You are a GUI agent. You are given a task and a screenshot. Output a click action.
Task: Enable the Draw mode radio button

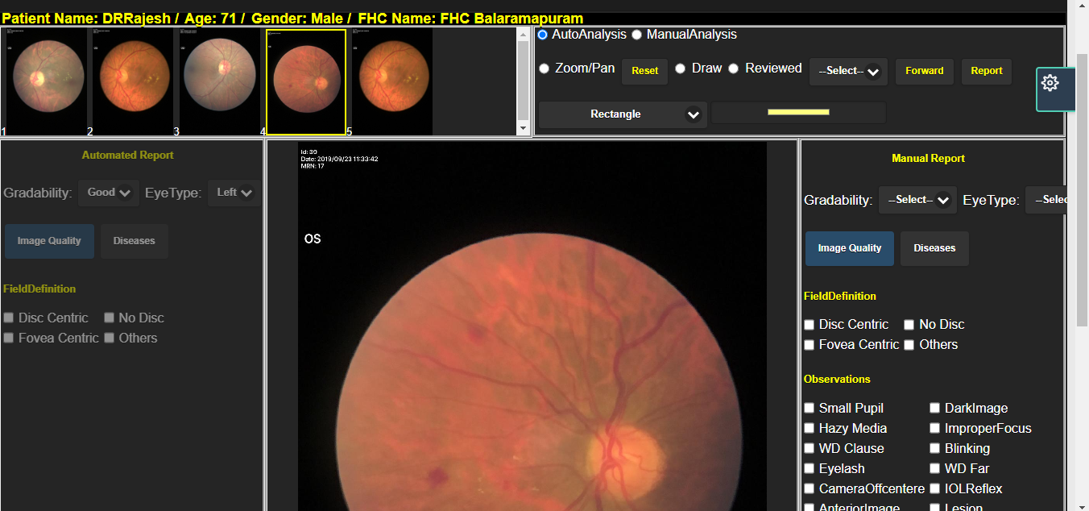(681, 69)
